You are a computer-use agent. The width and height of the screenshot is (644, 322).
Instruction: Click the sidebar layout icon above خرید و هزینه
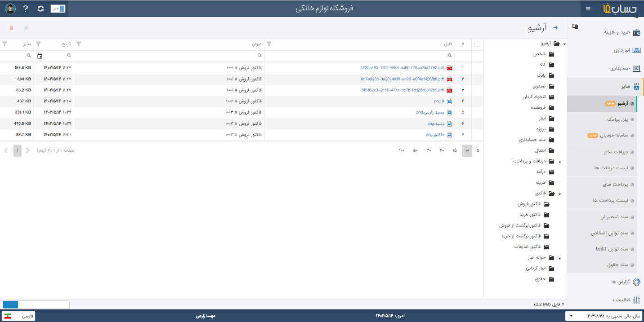(x=575, y=26)
